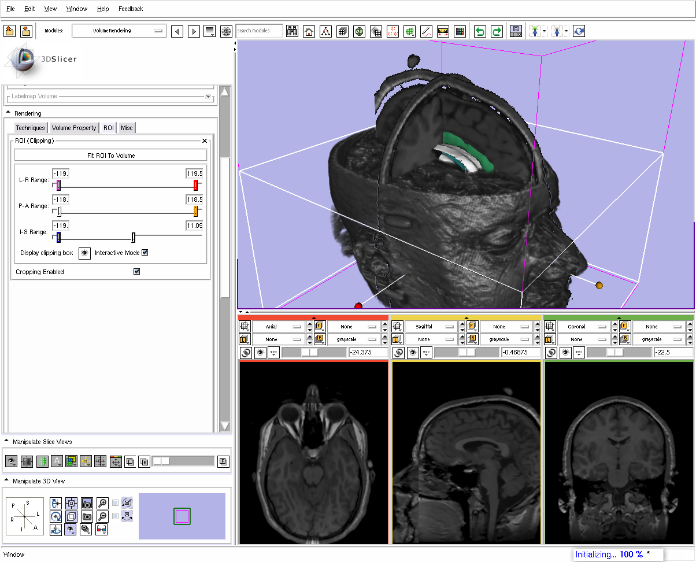Open the Modules dropdown showing VolumeRendering
The width and height of the screenshot is (696, 562).
click(x=119, y=31)
